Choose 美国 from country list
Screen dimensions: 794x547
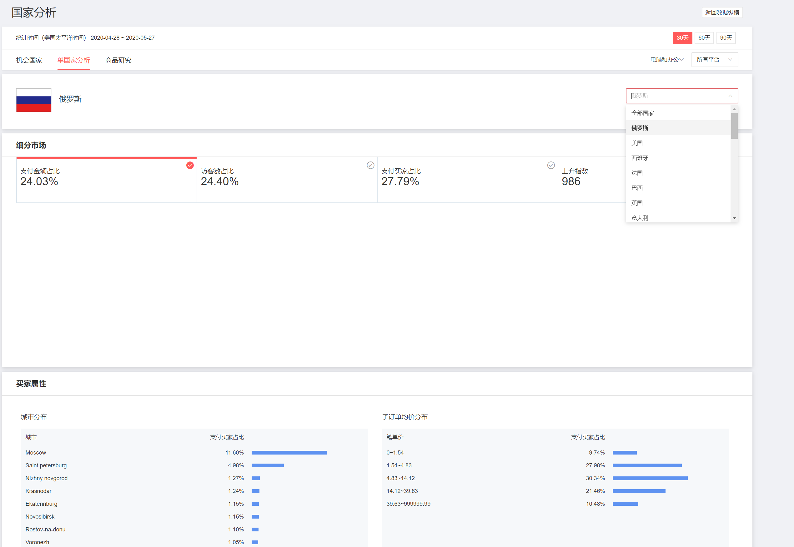coord(678,143)
